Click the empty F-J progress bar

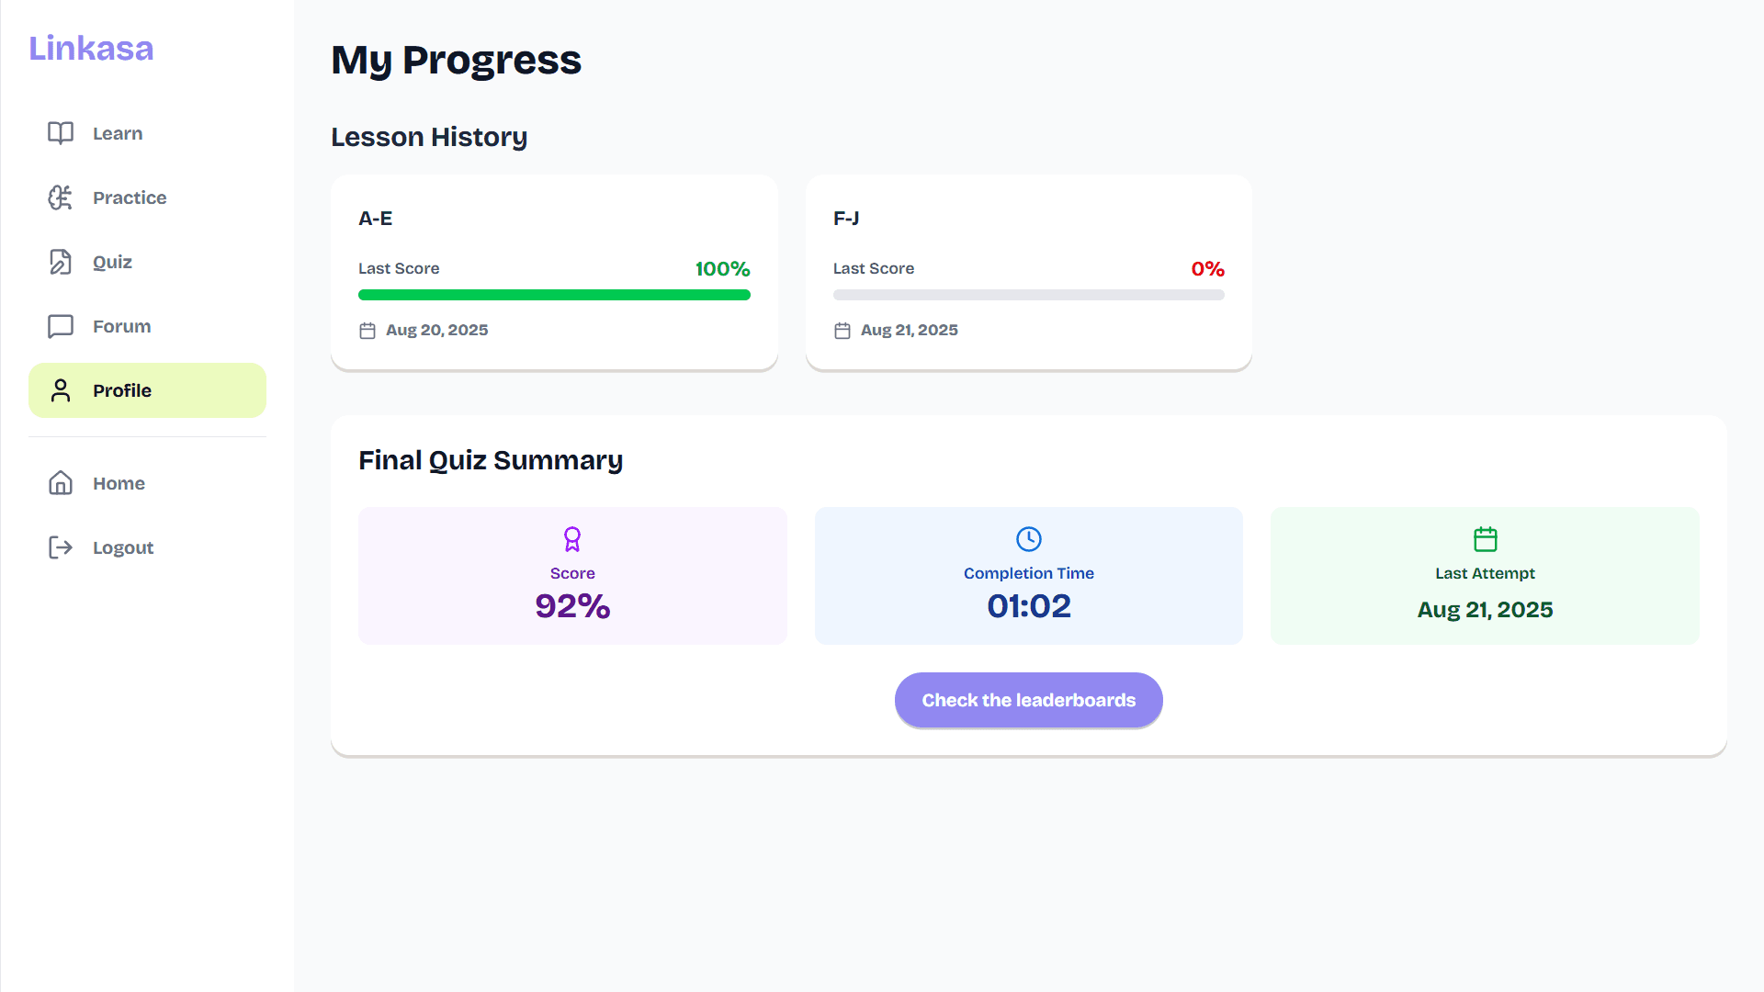coord(1028,295)
